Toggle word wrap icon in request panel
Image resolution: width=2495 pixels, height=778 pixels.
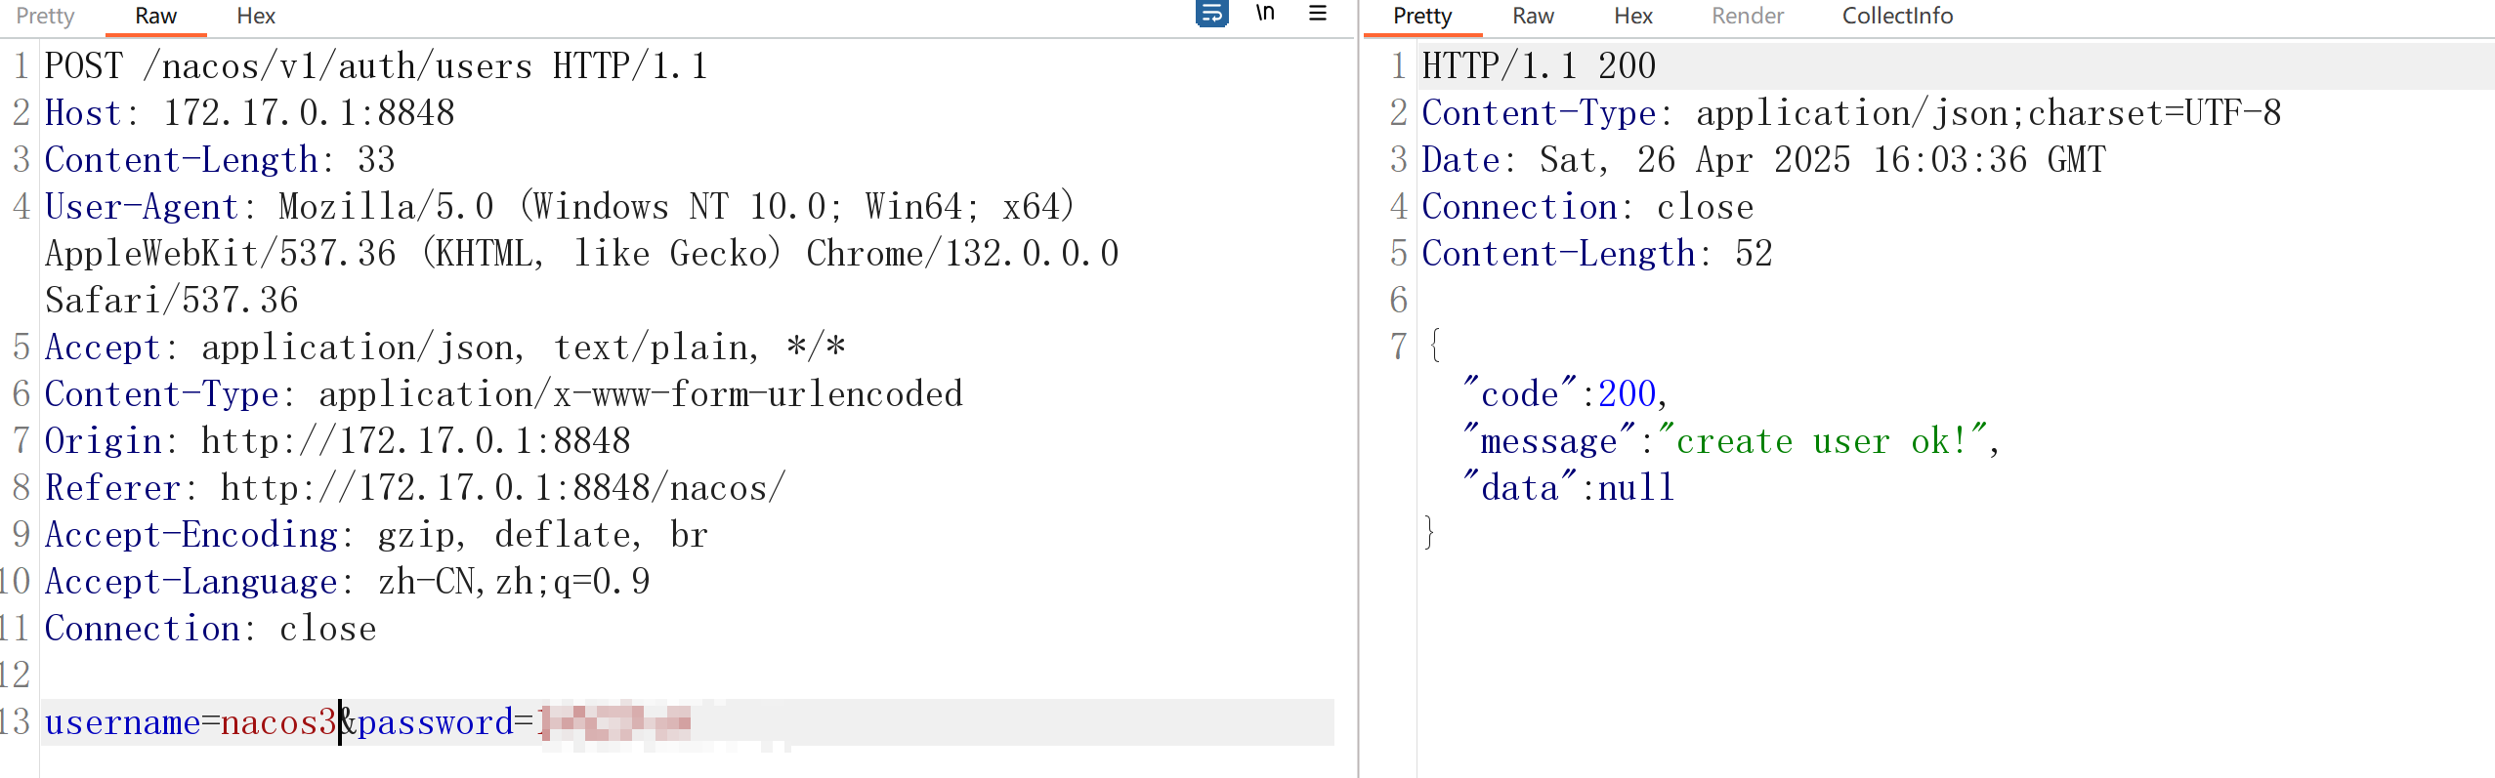click(x=1211, y=14)
